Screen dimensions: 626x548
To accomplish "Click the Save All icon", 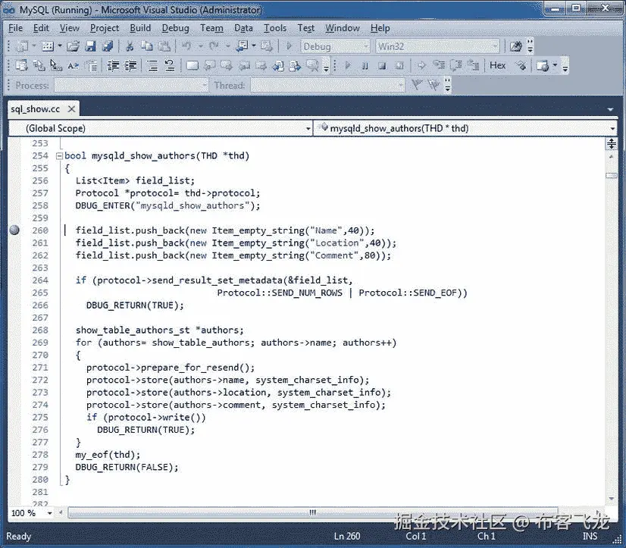I will click(x=108, y=46).
